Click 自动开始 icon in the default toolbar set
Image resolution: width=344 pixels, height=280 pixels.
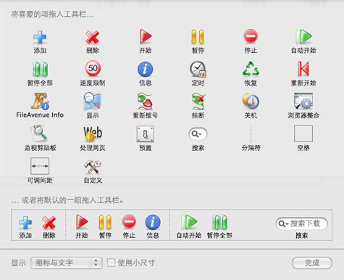point(189,222)
